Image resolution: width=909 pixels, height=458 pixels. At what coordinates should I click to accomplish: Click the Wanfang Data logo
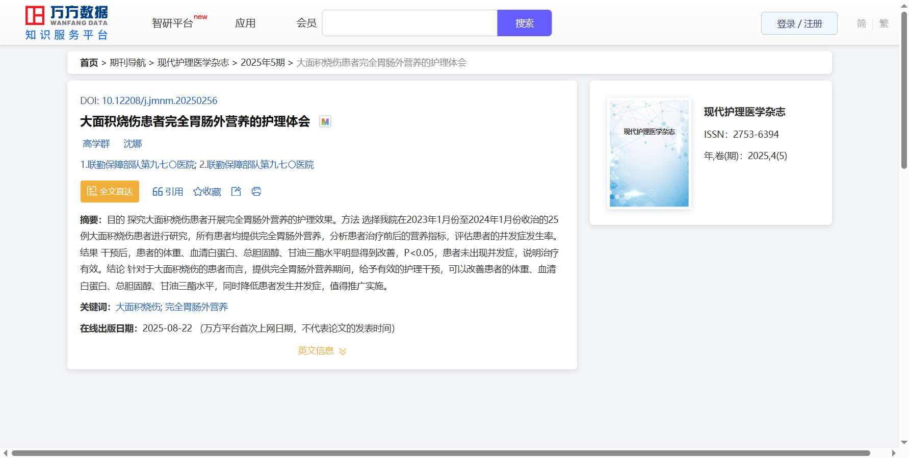coord(67,23)
